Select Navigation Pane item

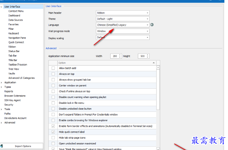click(17, 38)
